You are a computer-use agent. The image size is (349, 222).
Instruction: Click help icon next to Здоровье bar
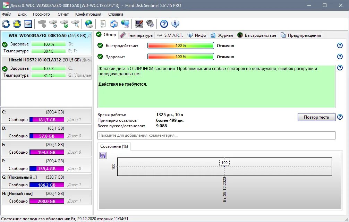[340, 57]
